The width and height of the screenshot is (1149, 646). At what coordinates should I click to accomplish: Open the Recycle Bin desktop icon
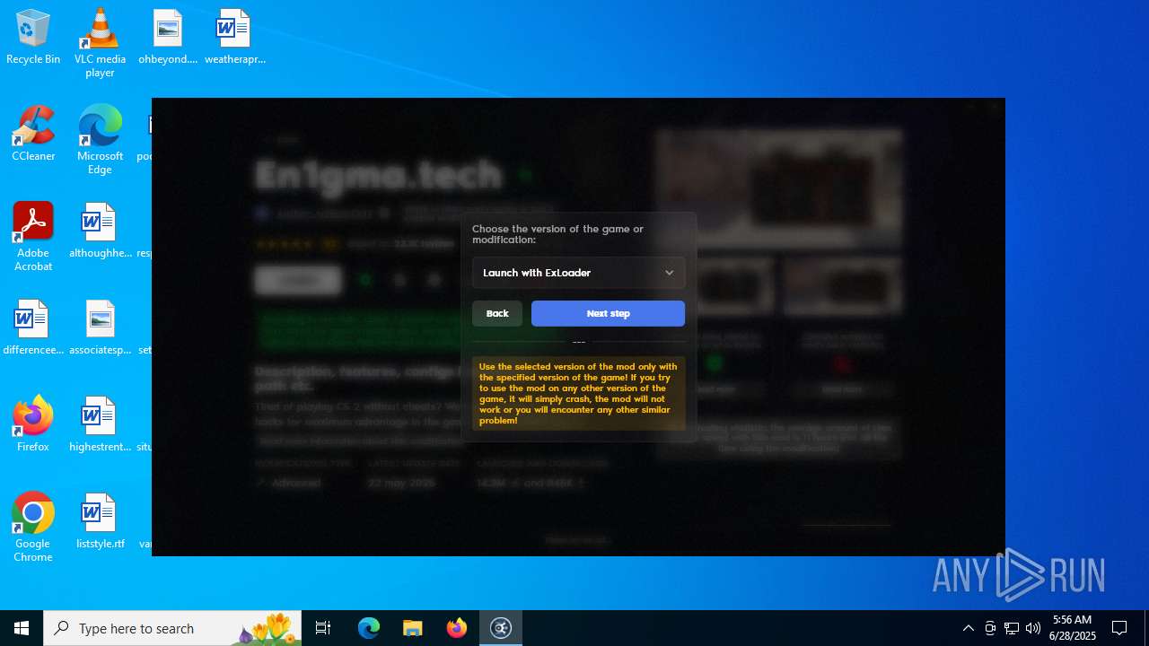click(x=33, y=38)
